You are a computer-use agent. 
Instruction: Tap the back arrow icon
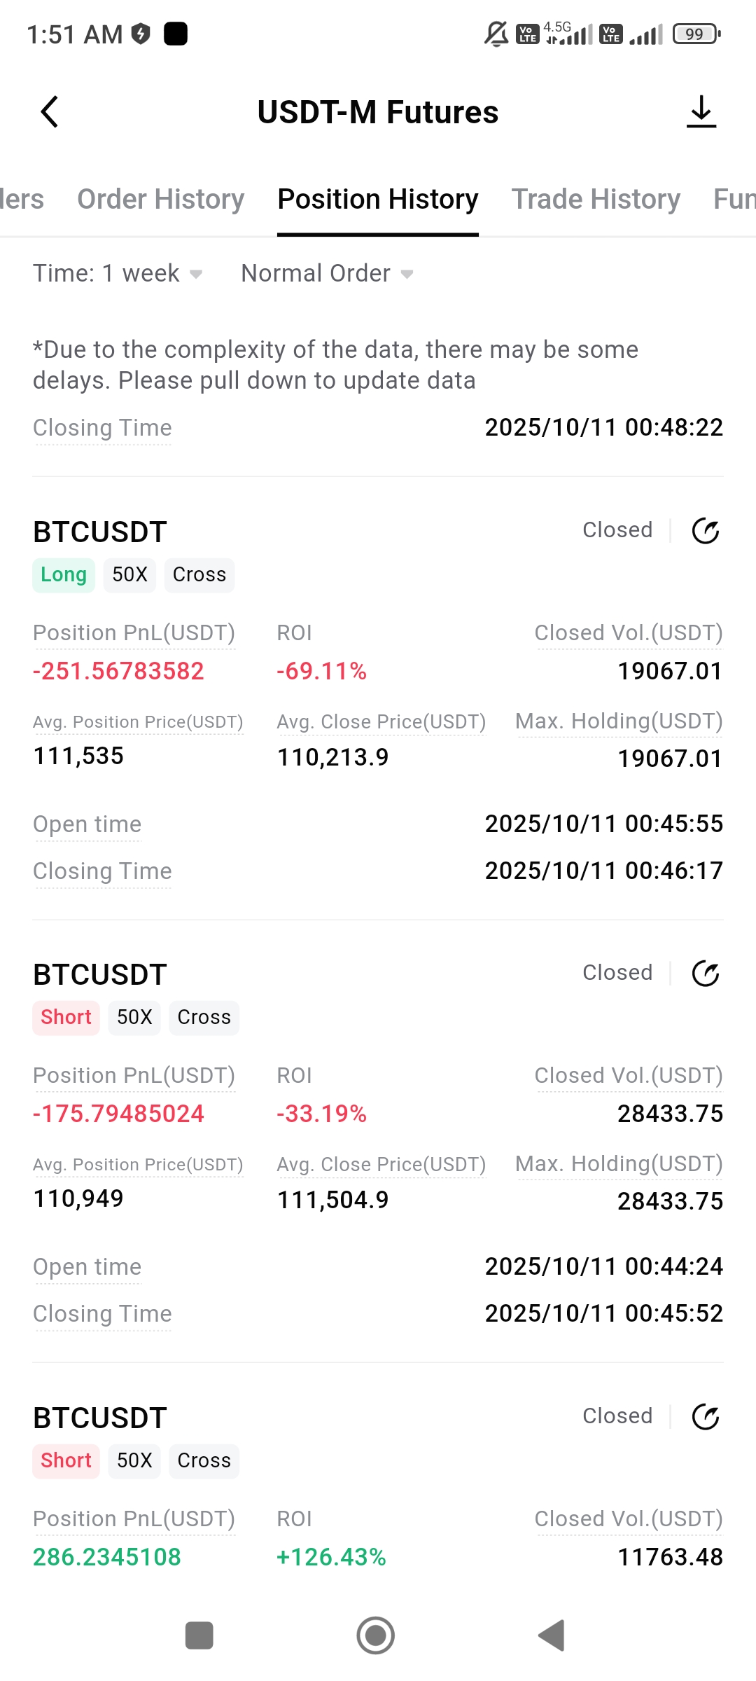point(50,112)
